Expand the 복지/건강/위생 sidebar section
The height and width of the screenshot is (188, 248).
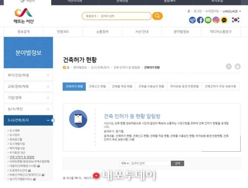(x=28, y=75)
